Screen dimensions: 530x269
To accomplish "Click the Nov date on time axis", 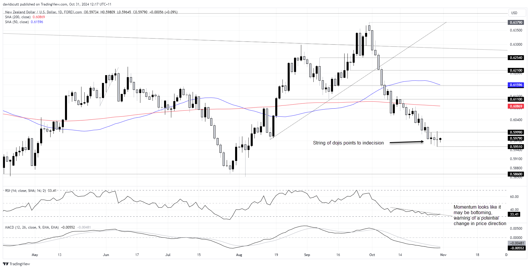I will 443,255.
